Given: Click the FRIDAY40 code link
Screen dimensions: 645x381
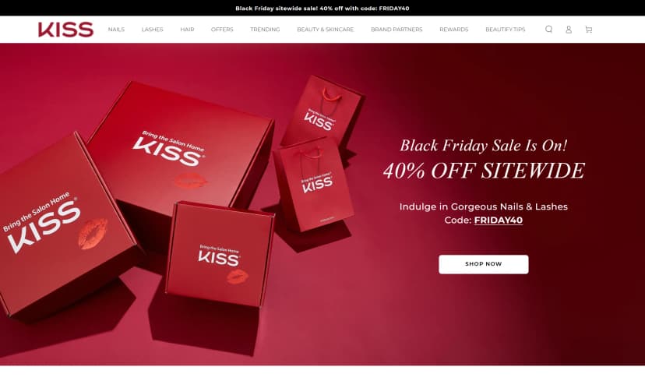Looking at the screenshot, I should click(x=498, y=220).
